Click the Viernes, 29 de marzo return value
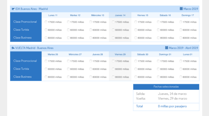 tap(173, 98)
